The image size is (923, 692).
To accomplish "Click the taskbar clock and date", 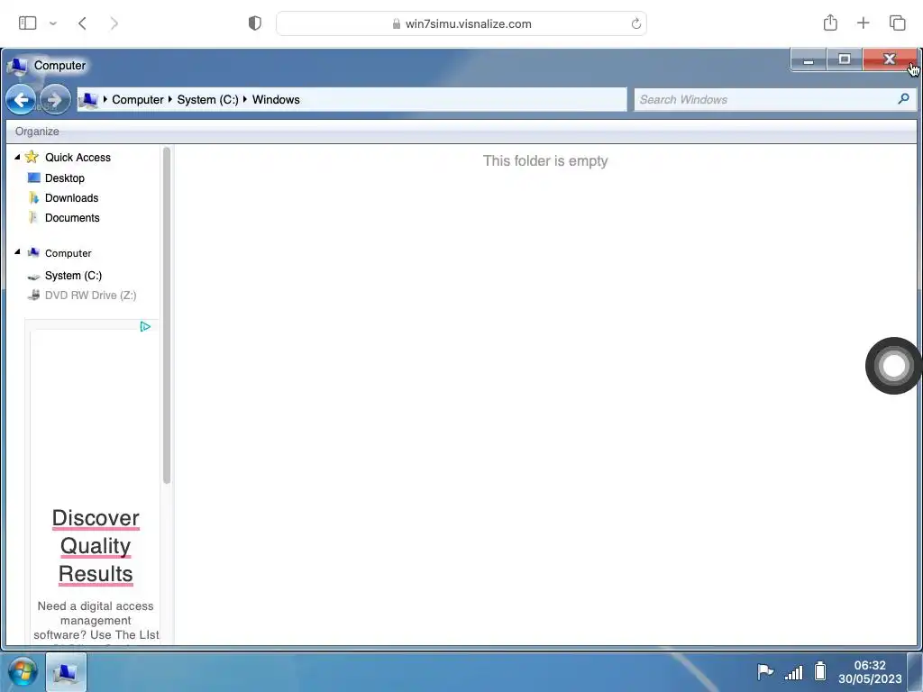I will [870, 671].
